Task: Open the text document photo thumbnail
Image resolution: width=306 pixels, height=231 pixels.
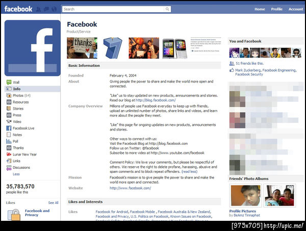Action: pyautogui.click(x=206, y=46)
